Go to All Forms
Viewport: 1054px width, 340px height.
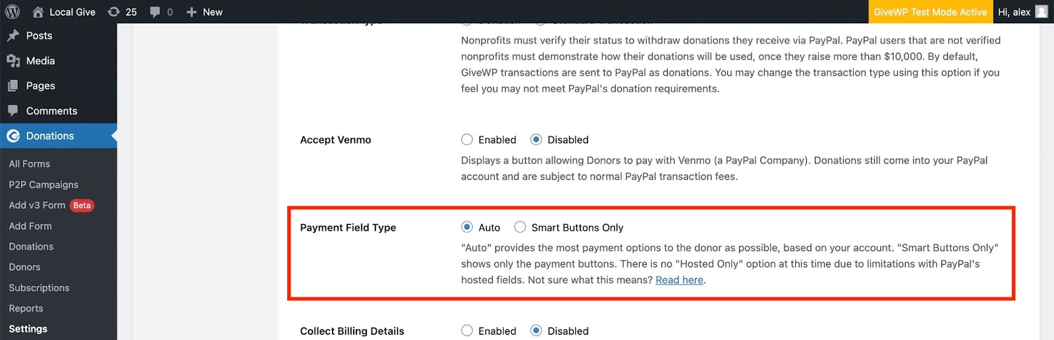click(x=30, y=164)
